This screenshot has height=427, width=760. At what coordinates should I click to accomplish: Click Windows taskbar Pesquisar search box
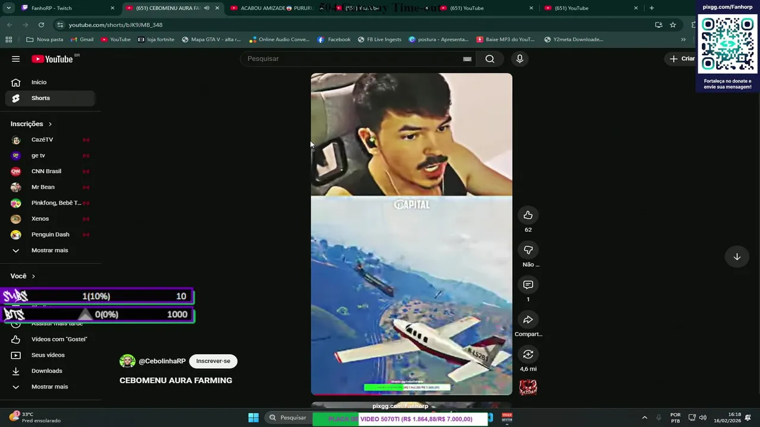pos(287,418)
